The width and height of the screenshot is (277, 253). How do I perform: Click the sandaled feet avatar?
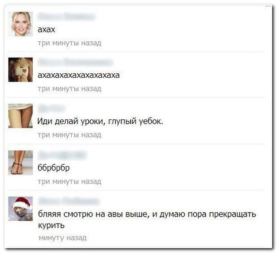(20, 162)
